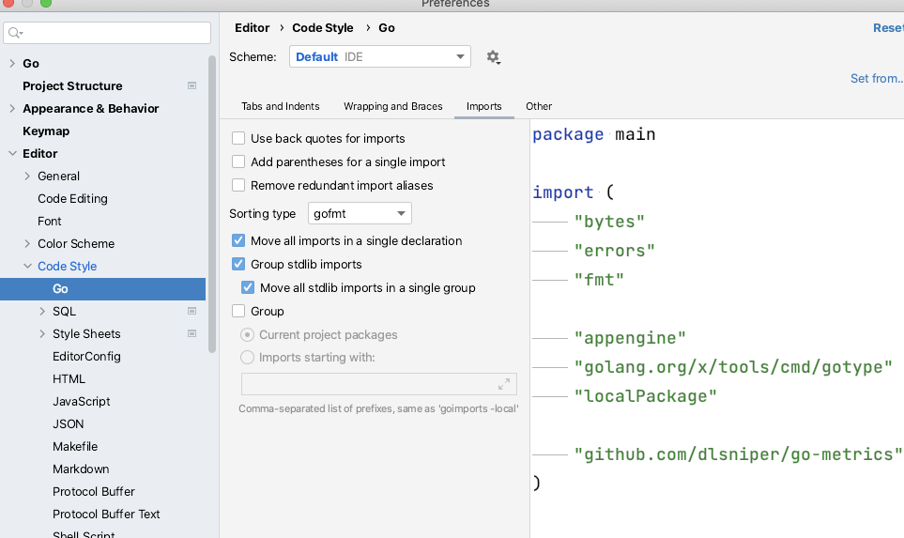This screenshot has height=538, width=904.
Task: Click project-level icon next to SQL
Action: [x=192, y=311]
